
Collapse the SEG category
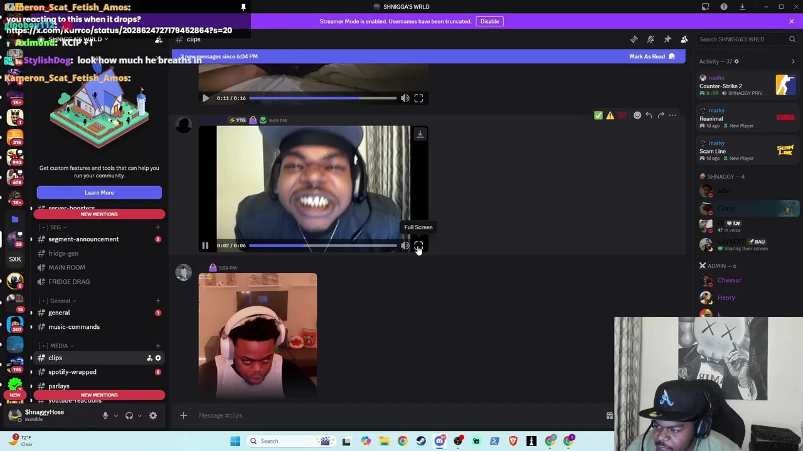pos(56,227)
